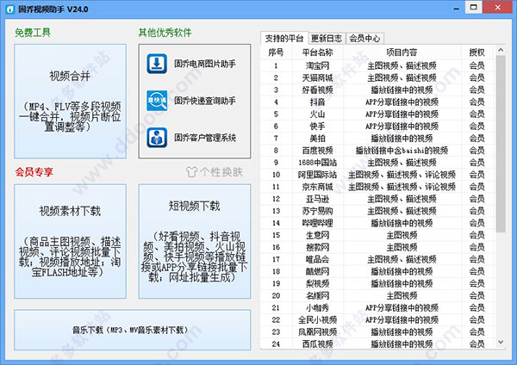The width and height of the screenshot is (517, 365).
Task: Maximize the 固乔视频助手 window
Action: click(473, 7)
